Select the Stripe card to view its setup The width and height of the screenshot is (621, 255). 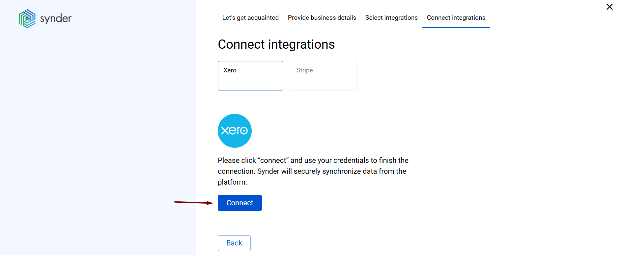tap(323, 76)
